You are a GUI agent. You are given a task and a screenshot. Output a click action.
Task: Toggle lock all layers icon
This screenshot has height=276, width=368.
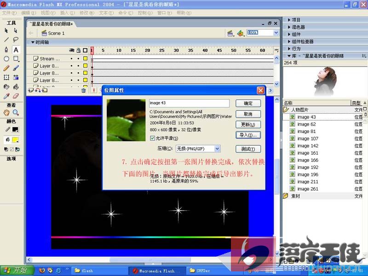tap(78, 50)
